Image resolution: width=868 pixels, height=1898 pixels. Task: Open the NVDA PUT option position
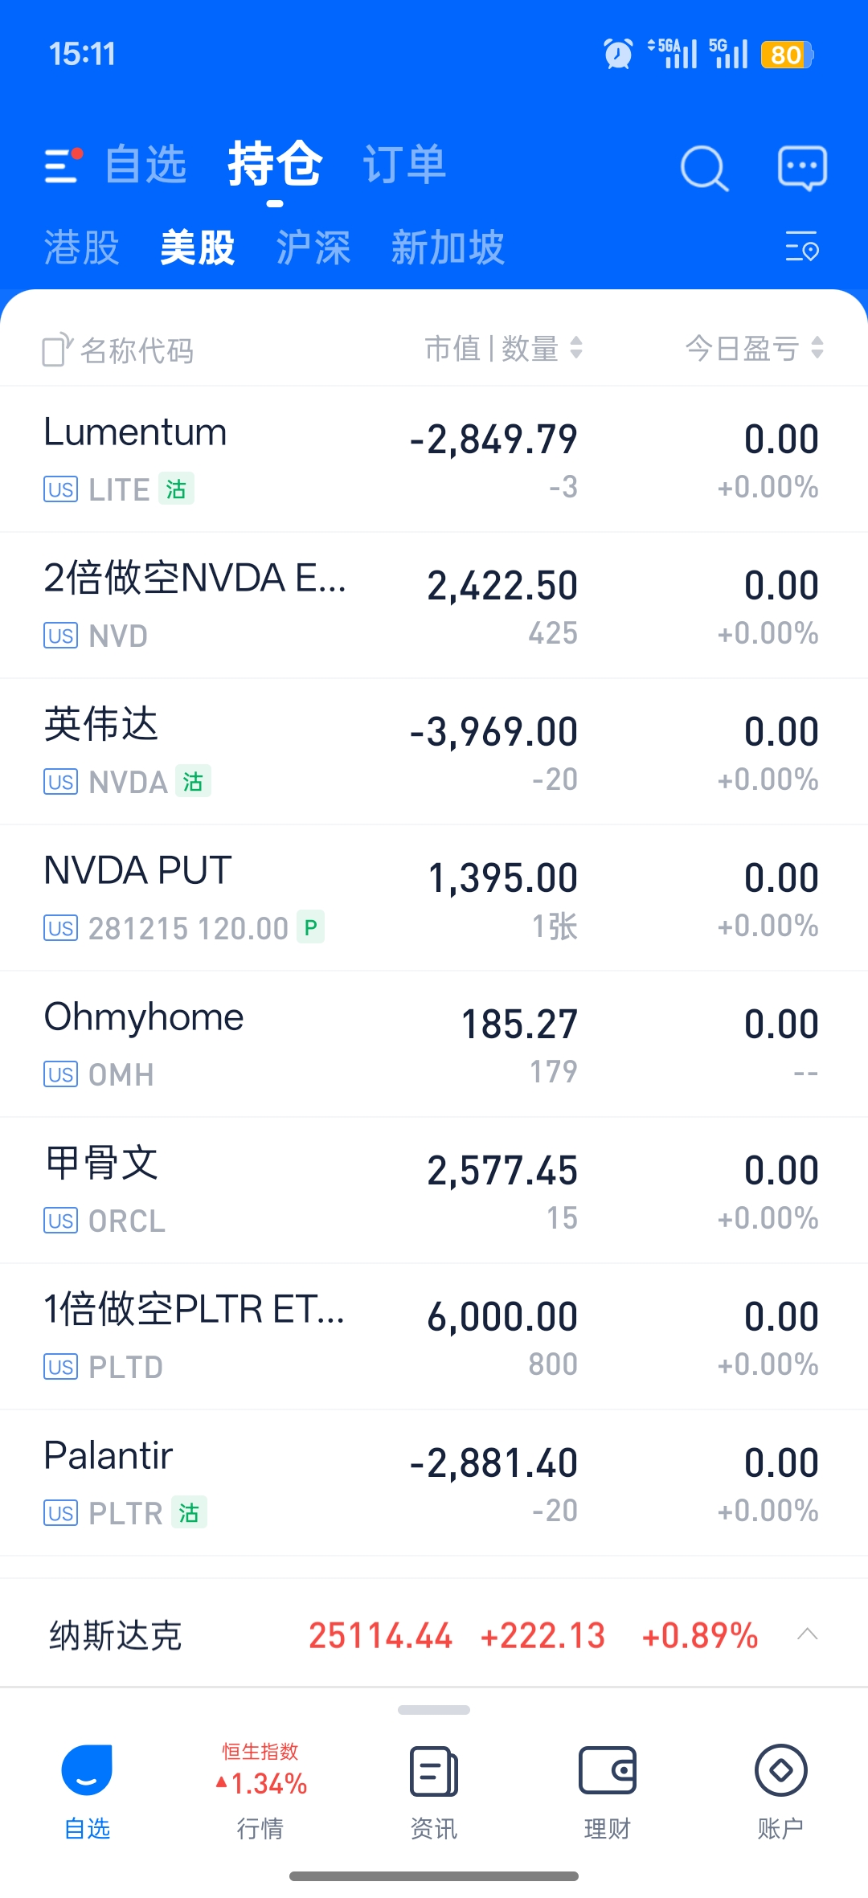click(x=434, y=898)
